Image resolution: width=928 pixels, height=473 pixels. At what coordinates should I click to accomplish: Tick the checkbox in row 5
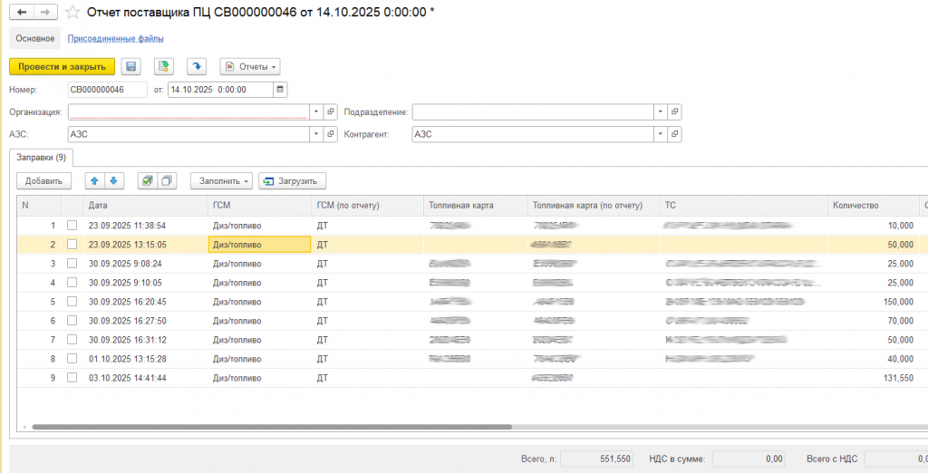72,302
